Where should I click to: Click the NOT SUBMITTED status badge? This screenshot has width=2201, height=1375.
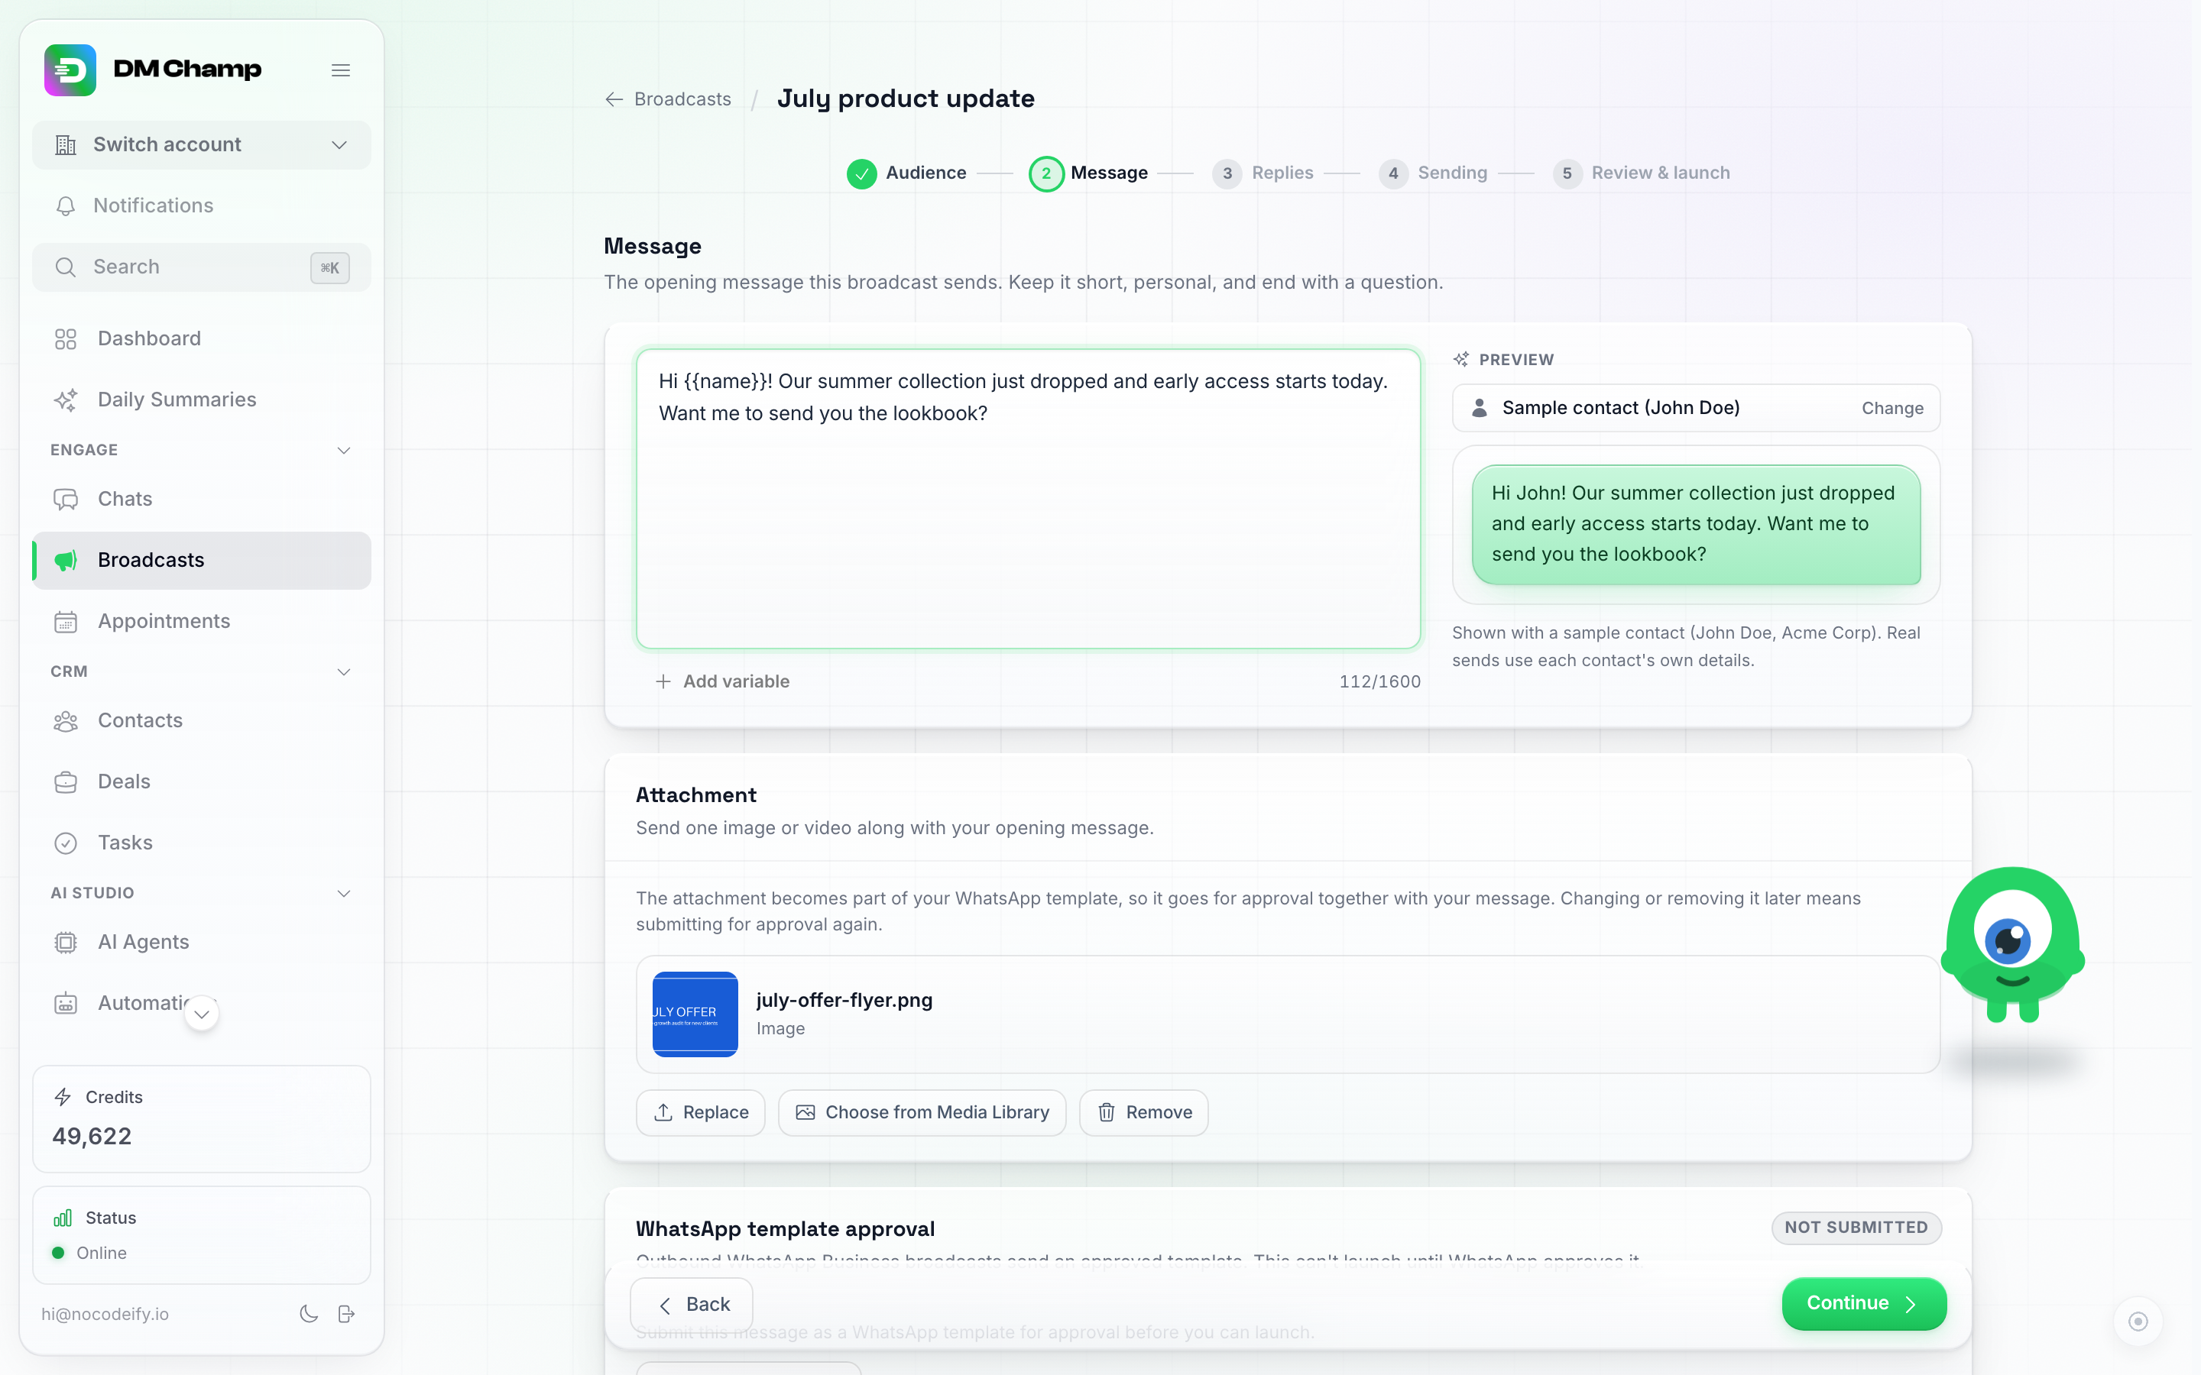1856,1227
